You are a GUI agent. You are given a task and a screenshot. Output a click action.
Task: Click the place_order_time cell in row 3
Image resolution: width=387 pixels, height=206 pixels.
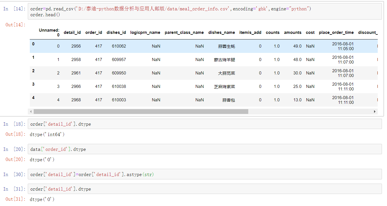(x=343, y=86)
